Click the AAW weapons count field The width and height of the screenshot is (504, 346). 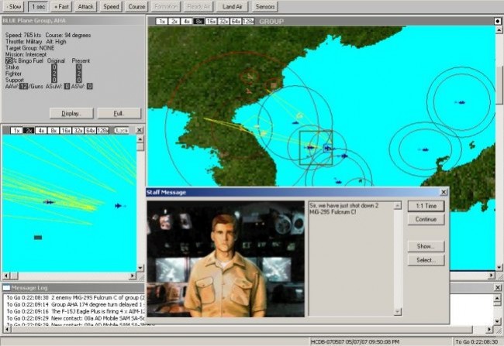[23, 87]
